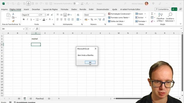Click vertical scrollbar thumb
184x103 pixels.
point(182,63)
